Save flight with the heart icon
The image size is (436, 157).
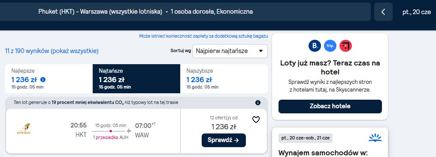[x=256, y=119]
